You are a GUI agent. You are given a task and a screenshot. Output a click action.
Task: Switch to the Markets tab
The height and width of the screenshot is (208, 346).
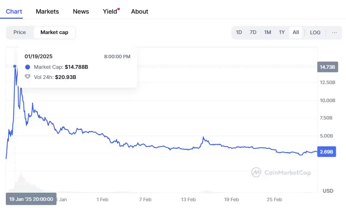click(x=47, y=12)
